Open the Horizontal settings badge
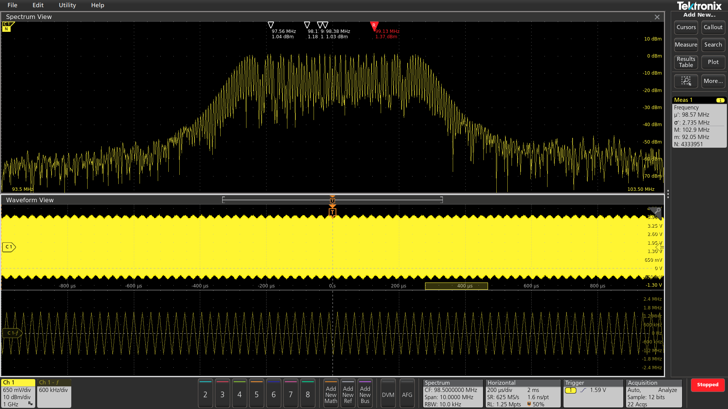Viewport: 728px width, 409px height. click(523, 393)
